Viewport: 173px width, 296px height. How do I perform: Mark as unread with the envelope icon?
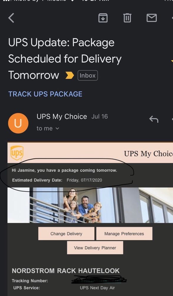pyautogui.click(x=151, y=18)
